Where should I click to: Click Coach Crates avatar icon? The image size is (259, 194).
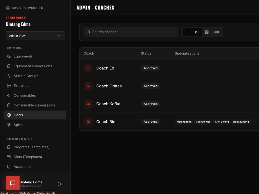88,86
